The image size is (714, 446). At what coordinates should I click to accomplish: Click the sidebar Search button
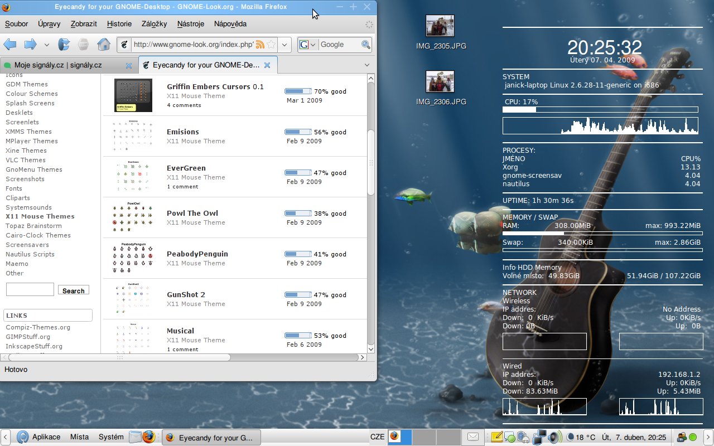click(x=74, y=290)
